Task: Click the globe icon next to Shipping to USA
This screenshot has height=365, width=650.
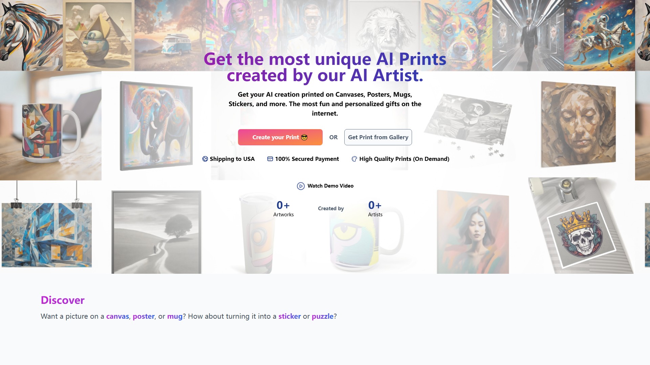Action: 205,159
